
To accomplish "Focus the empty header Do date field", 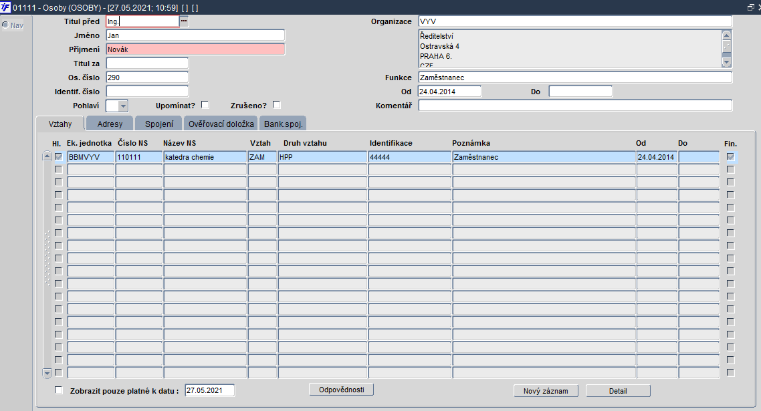I will pyautogui.click(x=580, y=92).
